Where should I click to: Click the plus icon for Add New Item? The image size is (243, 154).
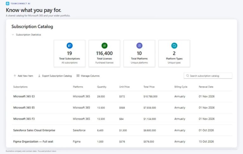15,76
